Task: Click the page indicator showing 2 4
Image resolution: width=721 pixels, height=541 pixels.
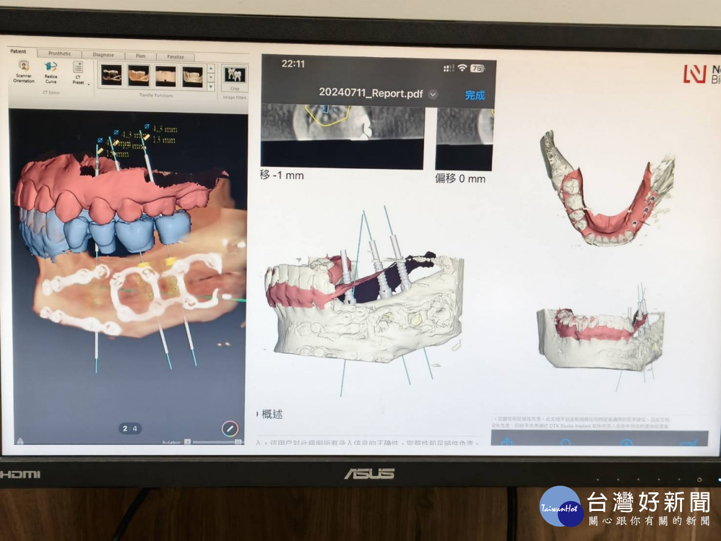Action: coord(130,429)
